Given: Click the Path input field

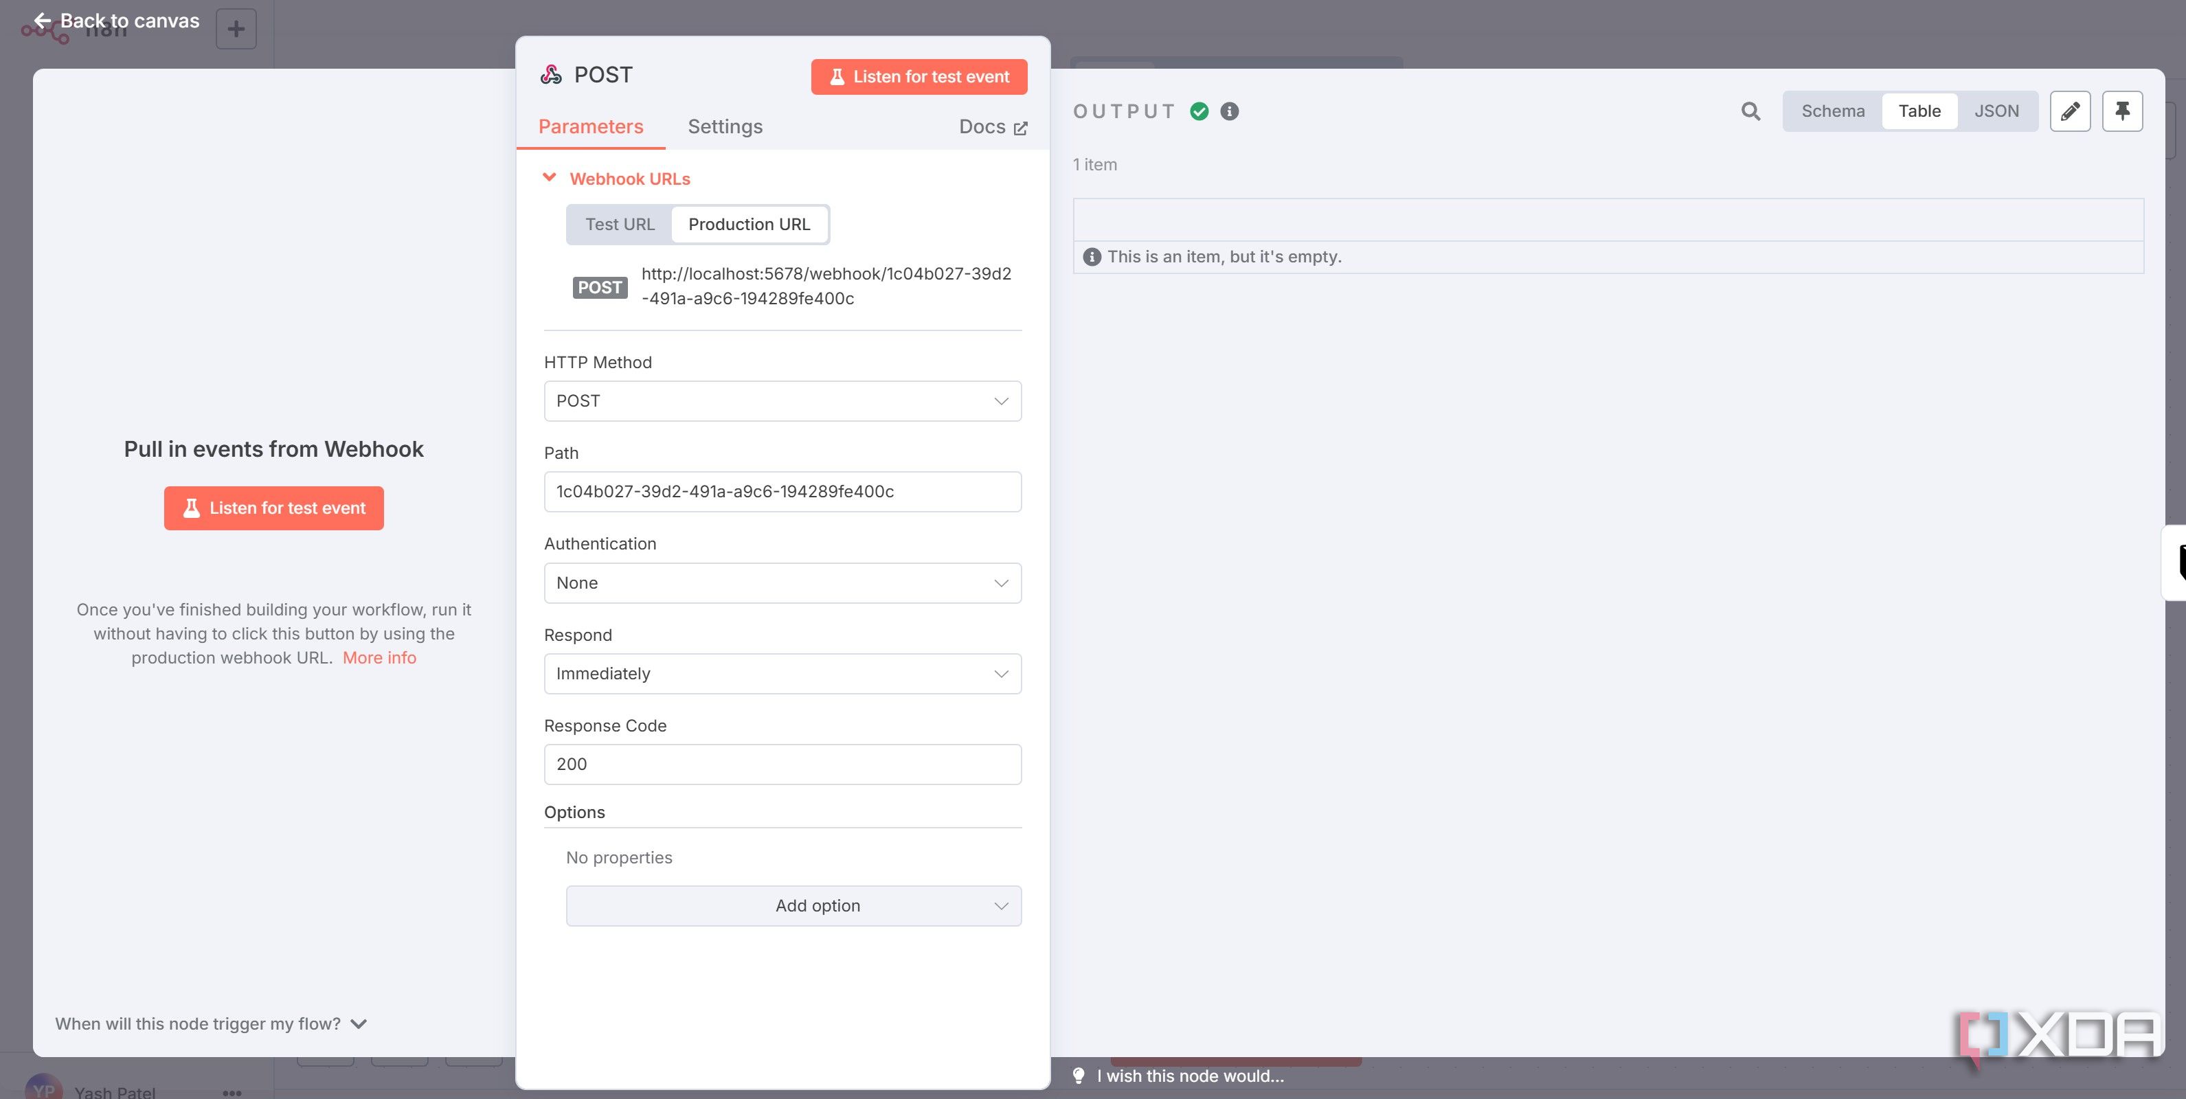Looking at the screenshot, I should (782, 491).
